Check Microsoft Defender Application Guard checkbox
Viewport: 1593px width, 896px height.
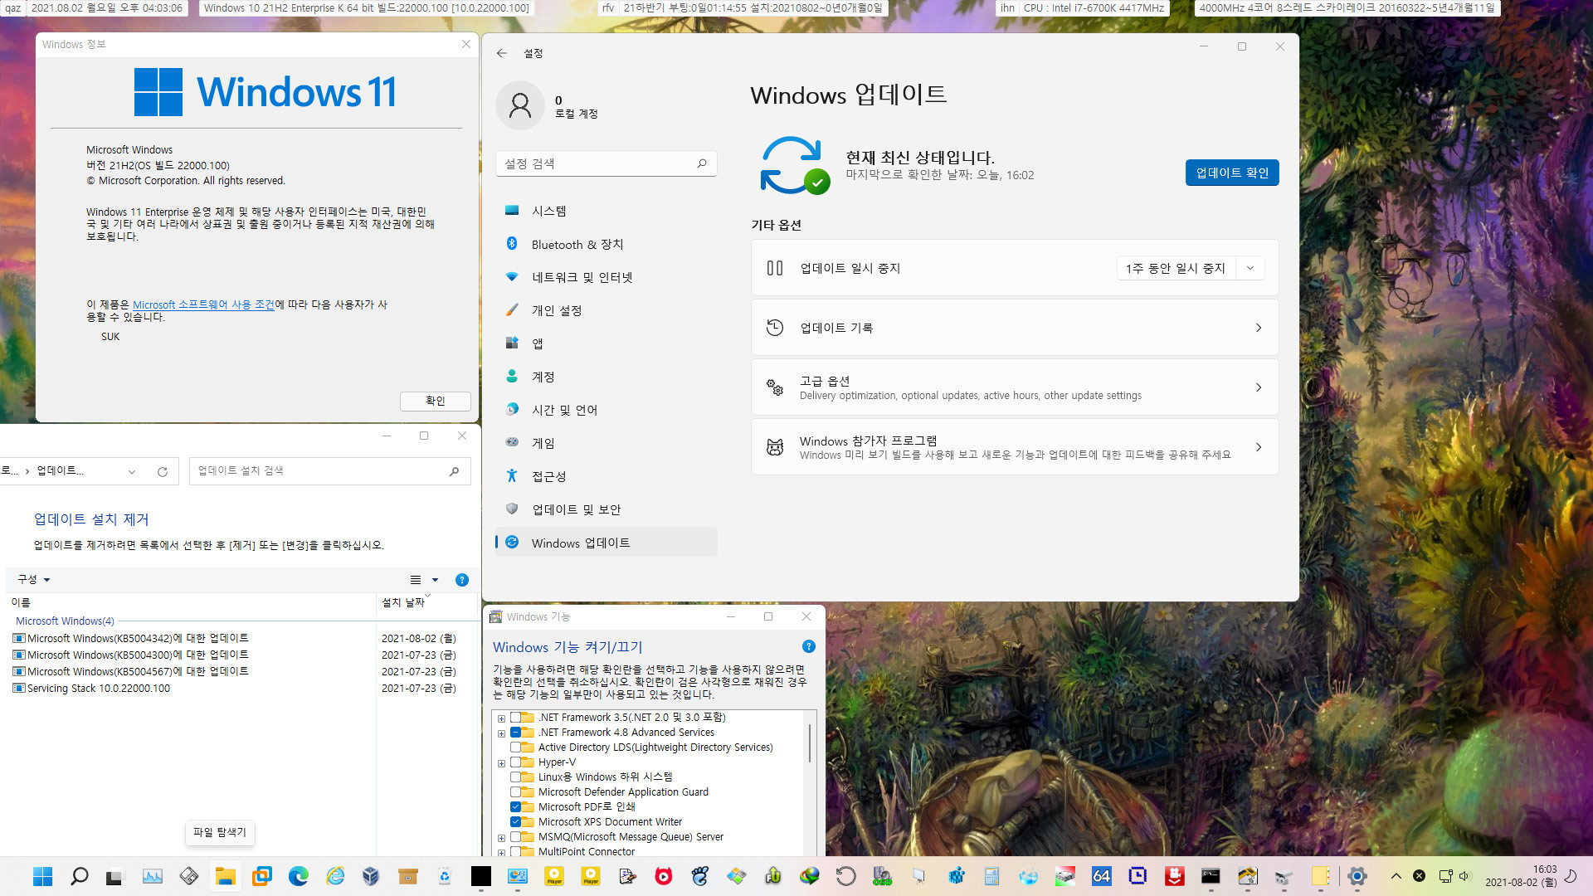[x=515, y=792]
